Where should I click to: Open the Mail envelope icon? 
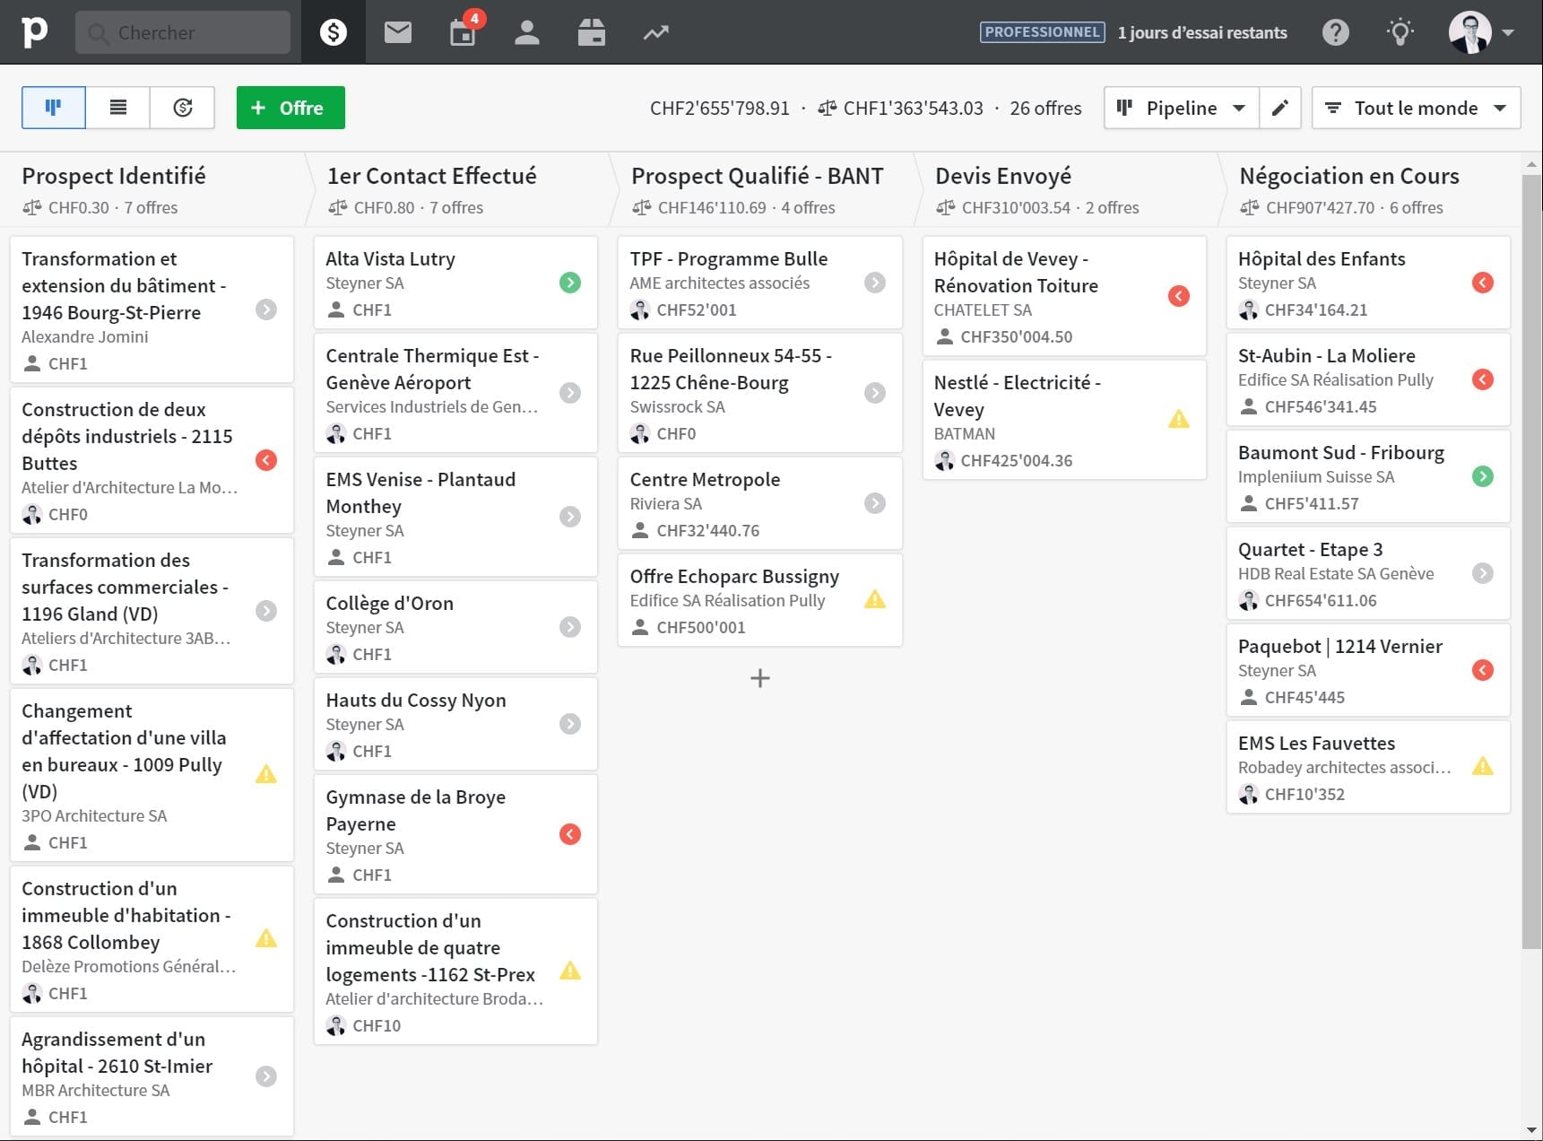[x=398, y=32]
